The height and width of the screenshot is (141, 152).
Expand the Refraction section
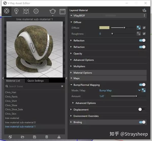click(x=71, y=47)
